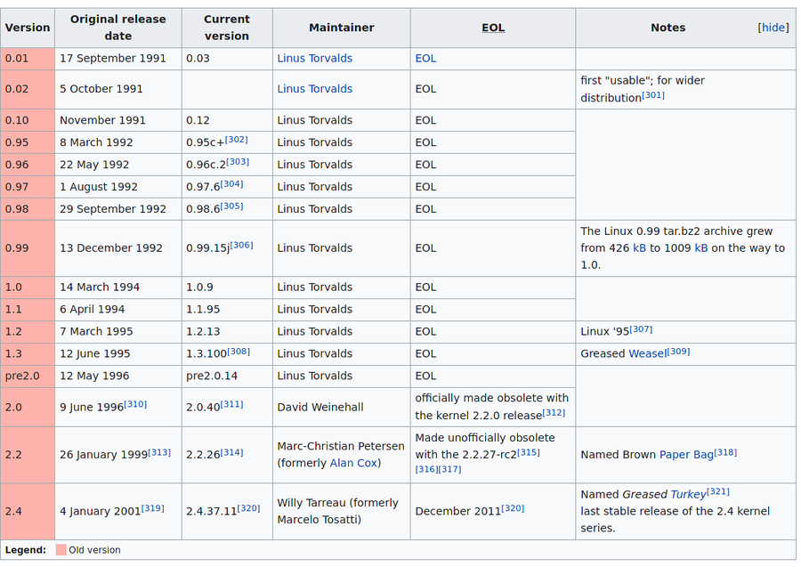801x567 pixels.
Task: Open citation 319 next to 4 January 2001
Action: (153, 508)
